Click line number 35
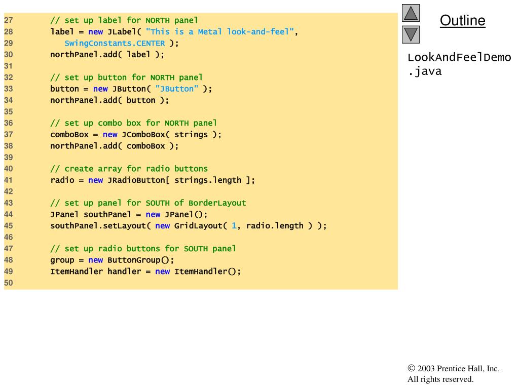This screenshot has width=519, height=389. (9, 112)
